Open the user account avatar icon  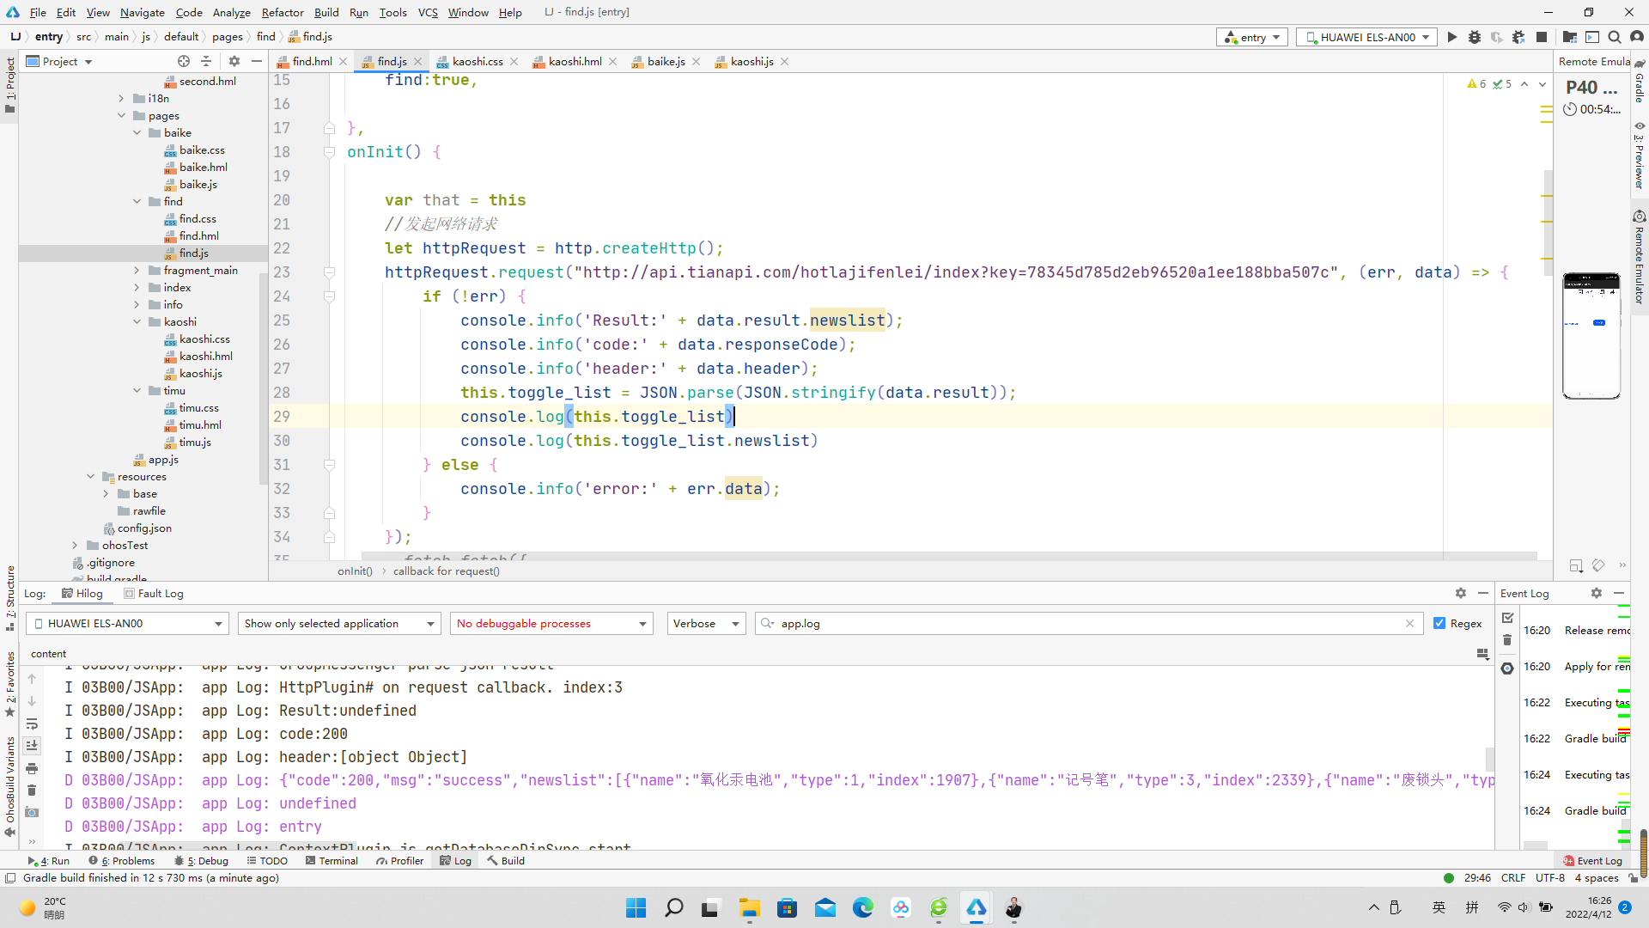pos(1637,37)
